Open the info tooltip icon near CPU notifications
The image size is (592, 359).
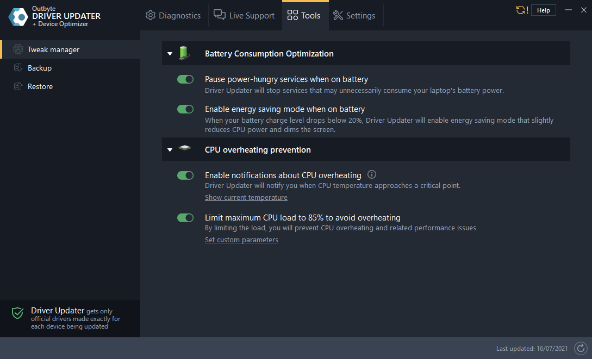pos(371,174)
